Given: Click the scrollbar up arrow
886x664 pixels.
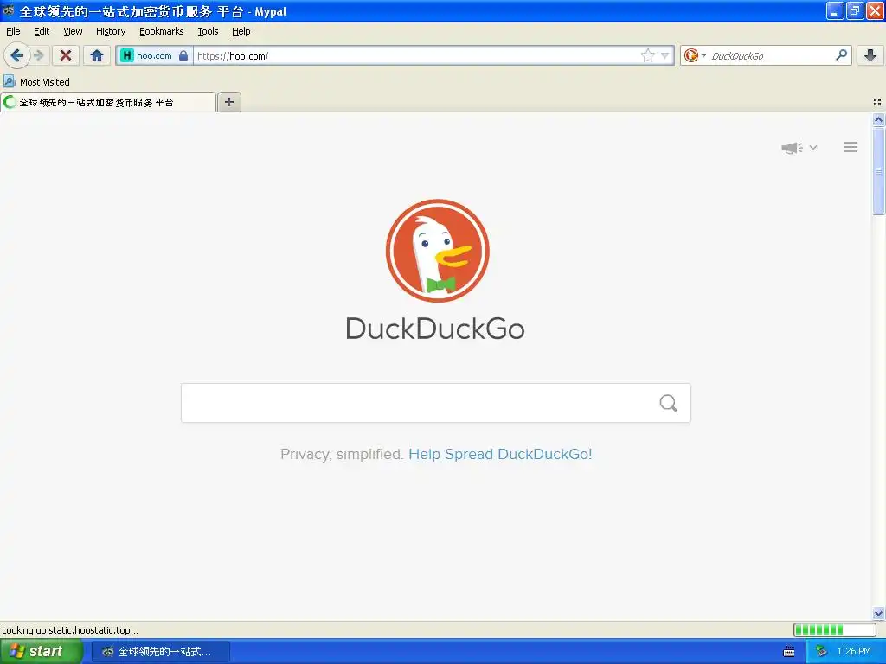Looking at the screenshot, I should 878,119.
